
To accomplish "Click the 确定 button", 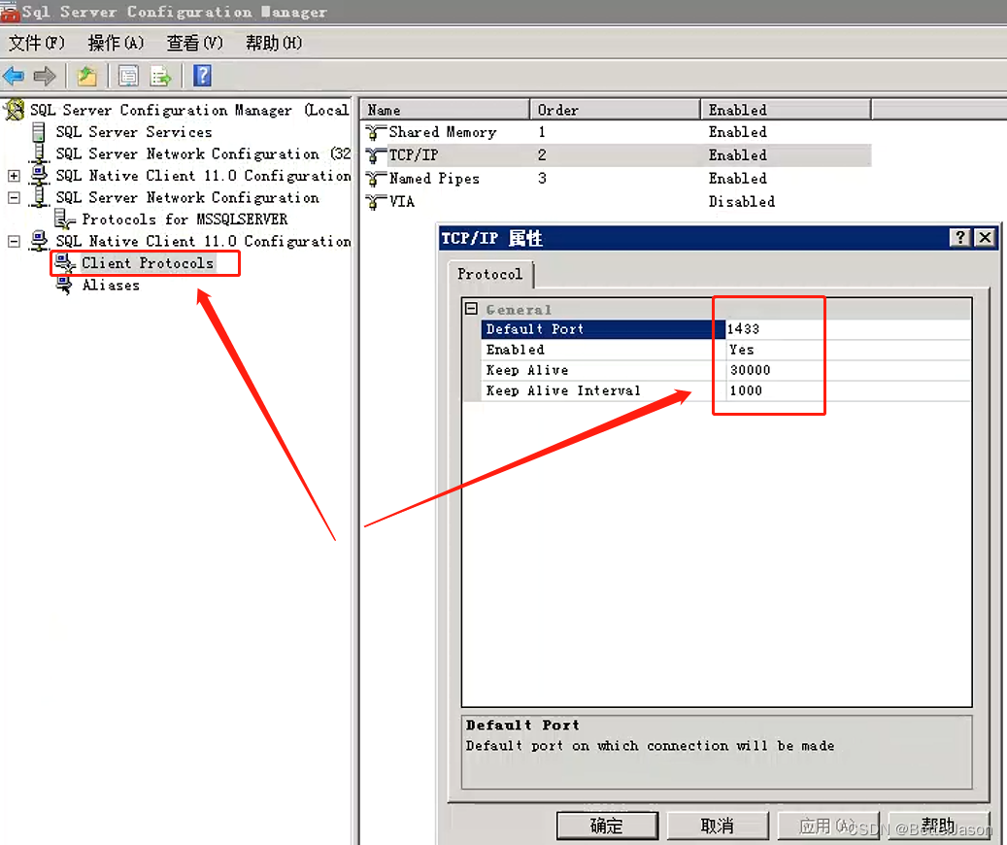I will [607, 825].
